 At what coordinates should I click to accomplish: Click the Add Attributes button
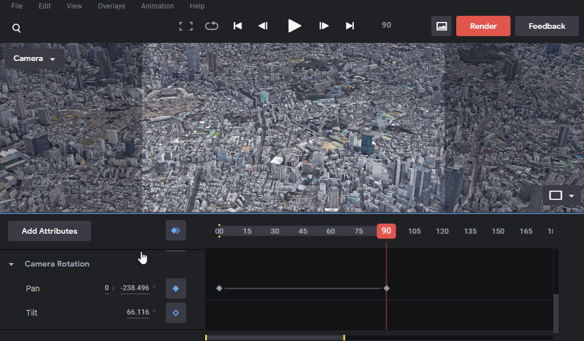click(x=49, y=231)
